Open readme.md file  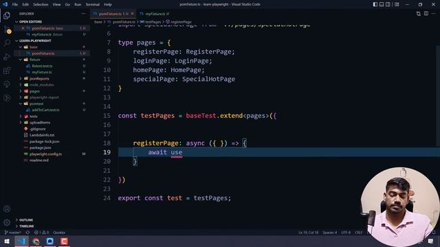39,160
